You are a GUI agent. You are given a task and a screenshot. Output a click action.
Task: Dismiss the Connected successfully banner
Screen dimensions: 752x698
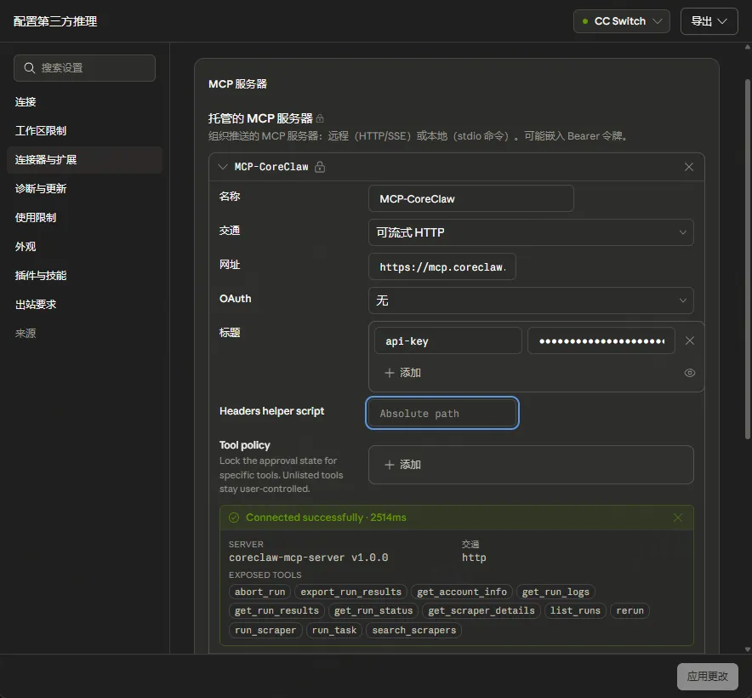(x=678, y=518)
